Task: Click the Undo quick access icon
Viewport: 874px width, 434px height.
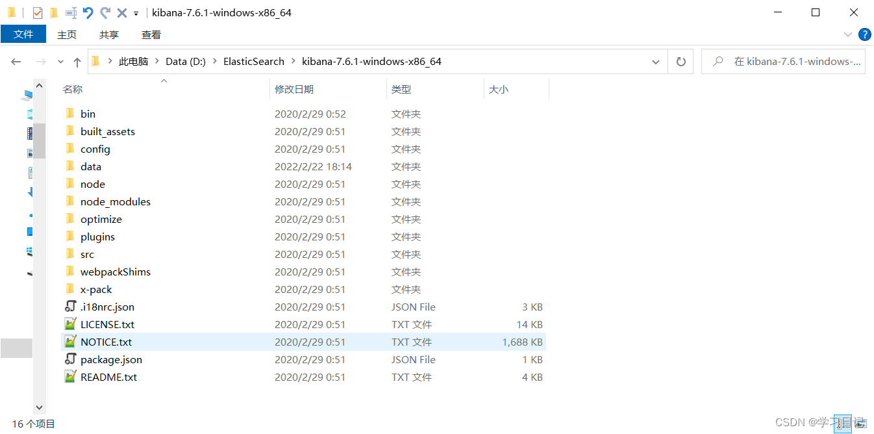Action: pos(88,12)
